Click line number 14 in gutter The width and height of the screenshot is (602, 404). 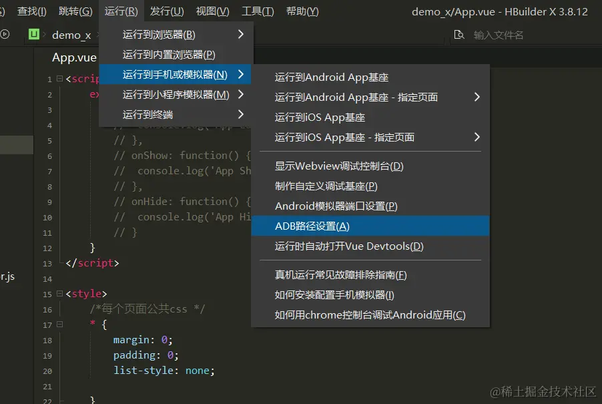point(47,279)
